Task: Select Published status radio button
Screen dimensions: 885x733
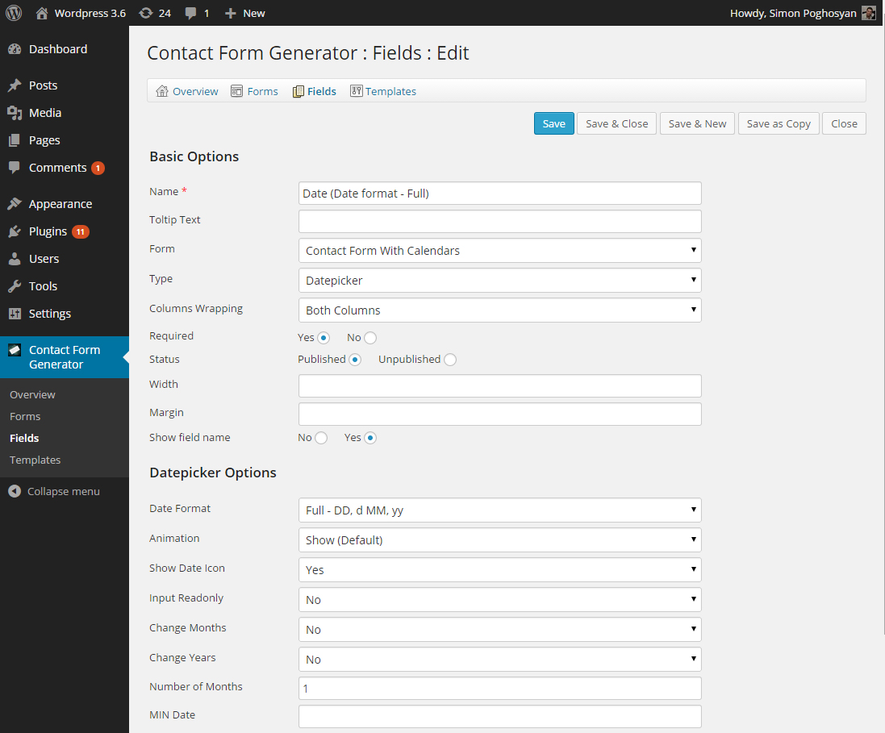Action: [355, 360]
